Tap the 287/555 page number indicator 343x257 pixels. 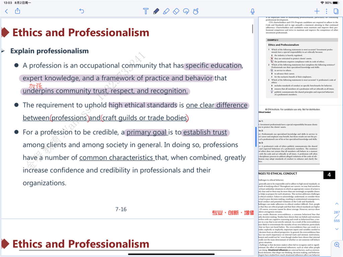click(x=337, y=217)
